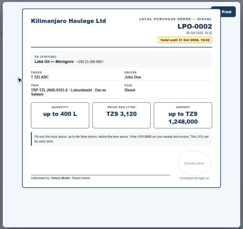Select the price value TZS 3,120
This screenshot has height=229, width=243.
tap(121, 114)
